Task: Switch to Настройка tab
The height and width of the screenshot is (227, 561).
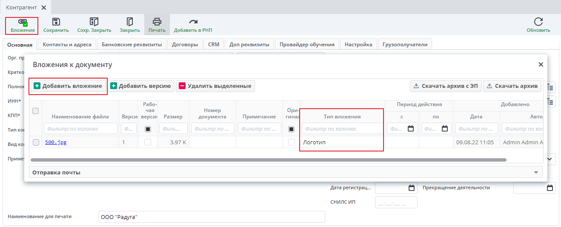Action: pyautogui.click(x=358, y=44)
